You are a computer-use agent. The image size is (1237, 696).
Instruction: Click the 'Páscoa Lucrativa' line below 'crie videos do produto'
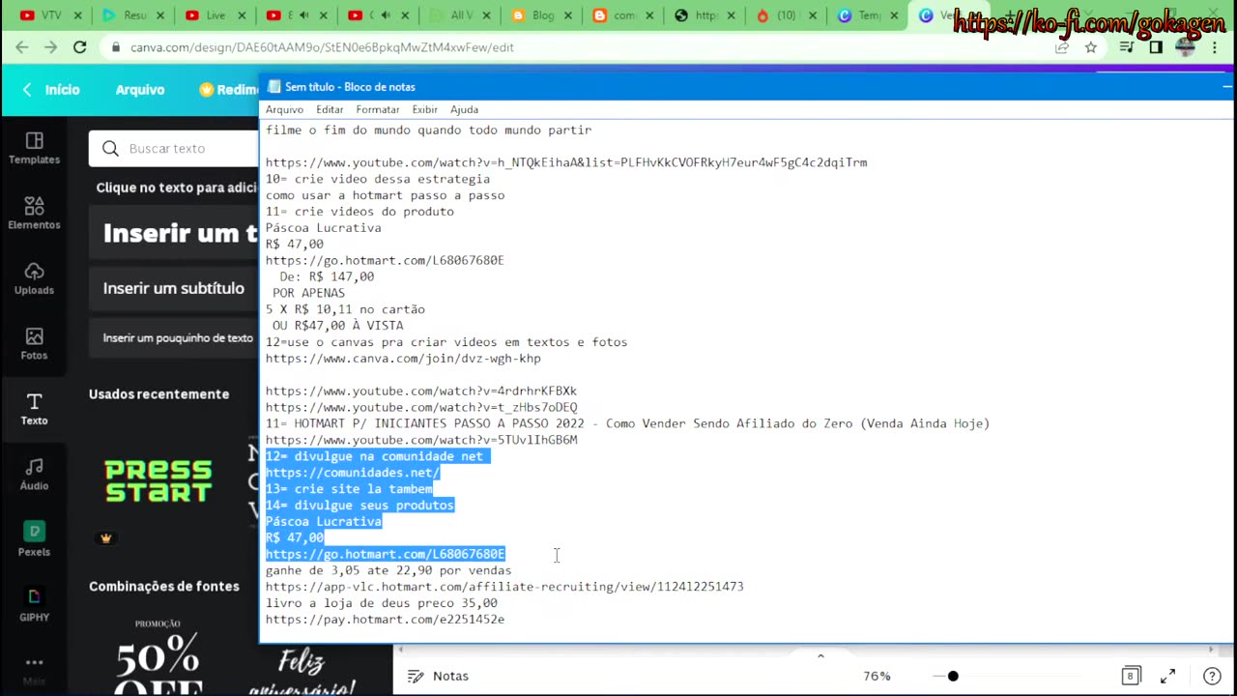(323, 228)
